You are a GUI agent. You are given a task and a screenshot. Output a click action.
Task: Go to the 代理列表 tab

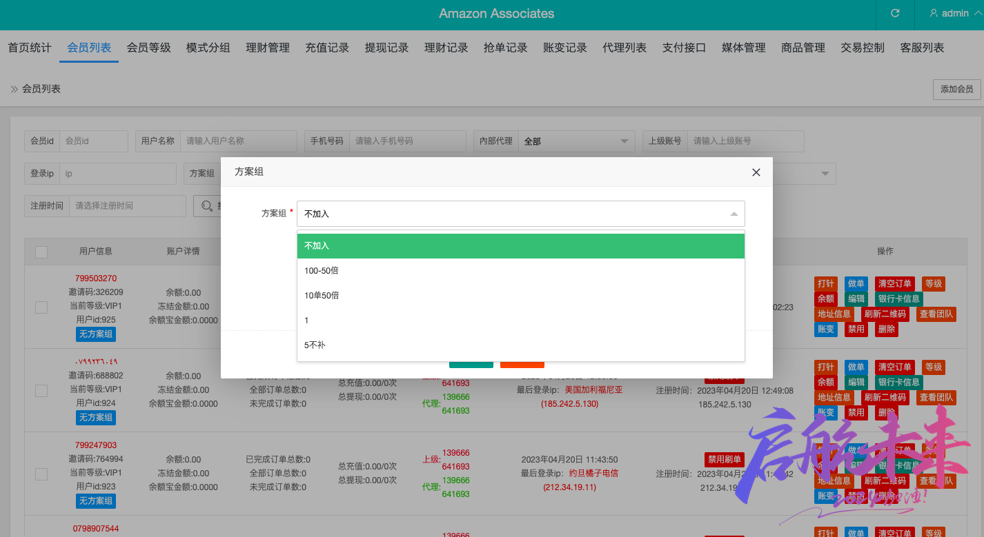point(624,48)
